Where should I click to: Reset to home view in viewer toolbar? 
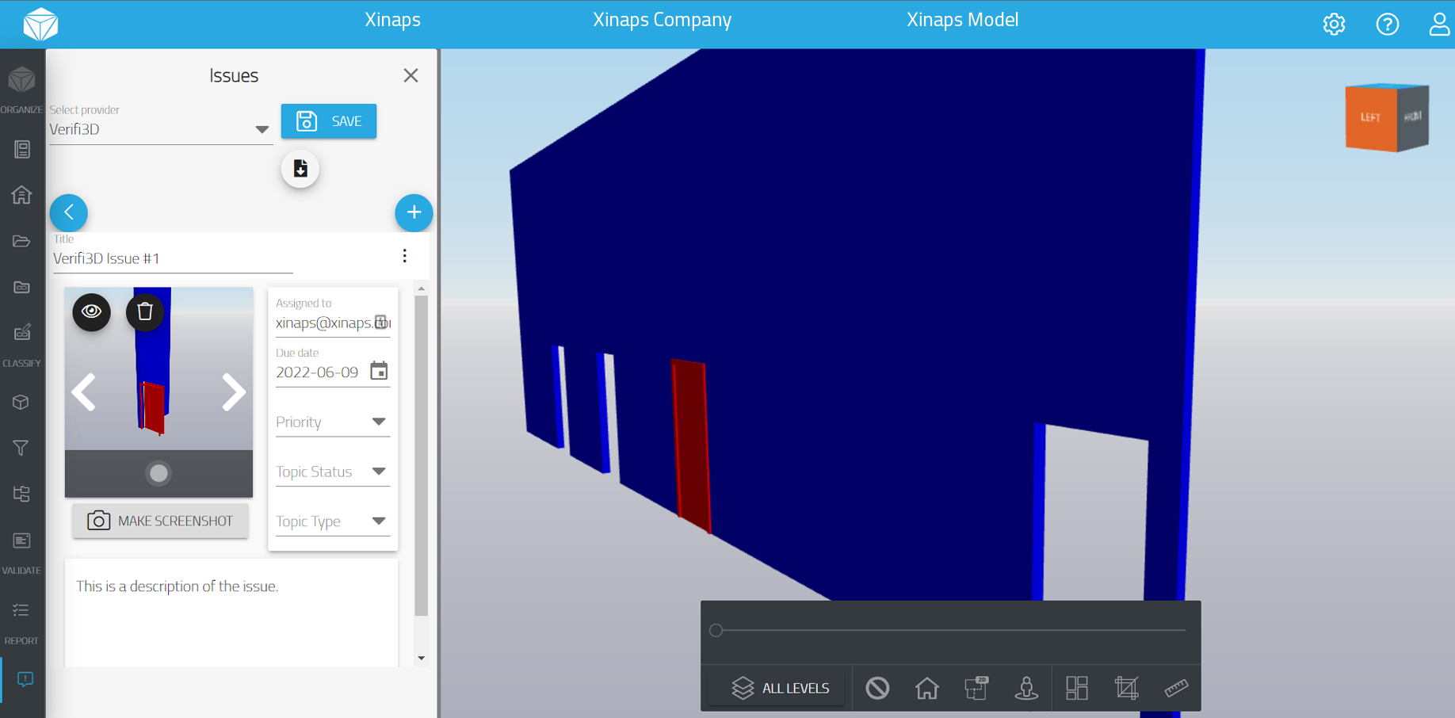[926, 688]
